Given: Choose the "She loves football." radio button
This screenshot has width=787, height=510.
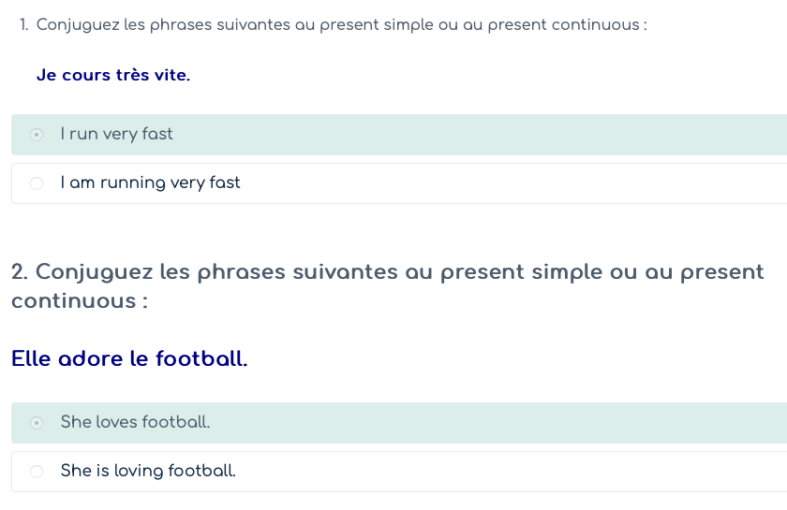Looking at the screenshot, I should pos(37,423).
